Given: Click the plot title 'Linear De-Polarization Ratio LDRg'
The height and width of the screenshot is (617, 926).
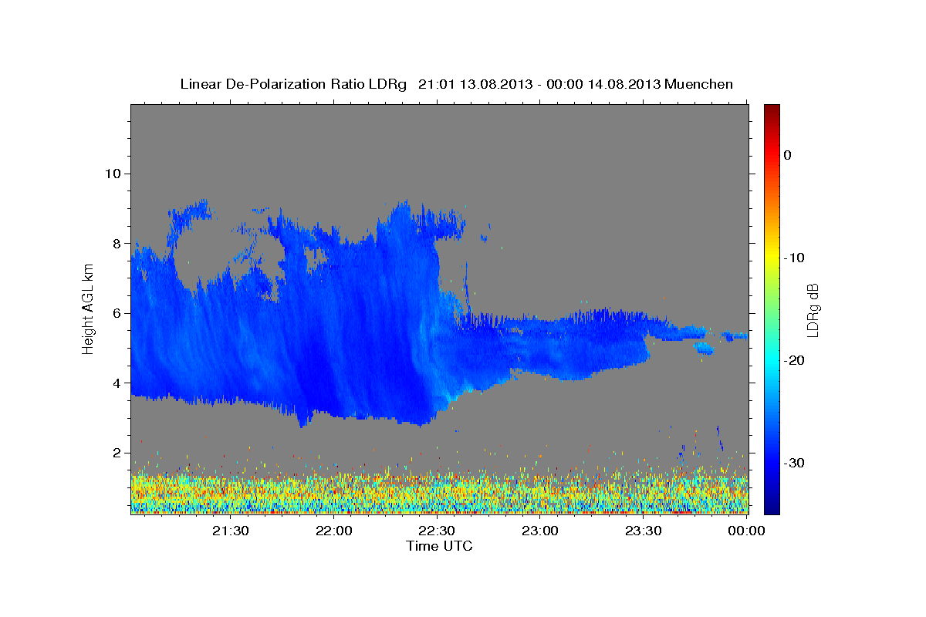Looking at the screenshot, I should click(x=293, y=84).
